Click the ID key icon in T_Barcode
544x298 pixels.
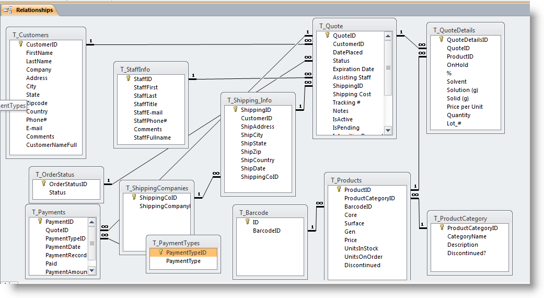click(x=247, y=222)
